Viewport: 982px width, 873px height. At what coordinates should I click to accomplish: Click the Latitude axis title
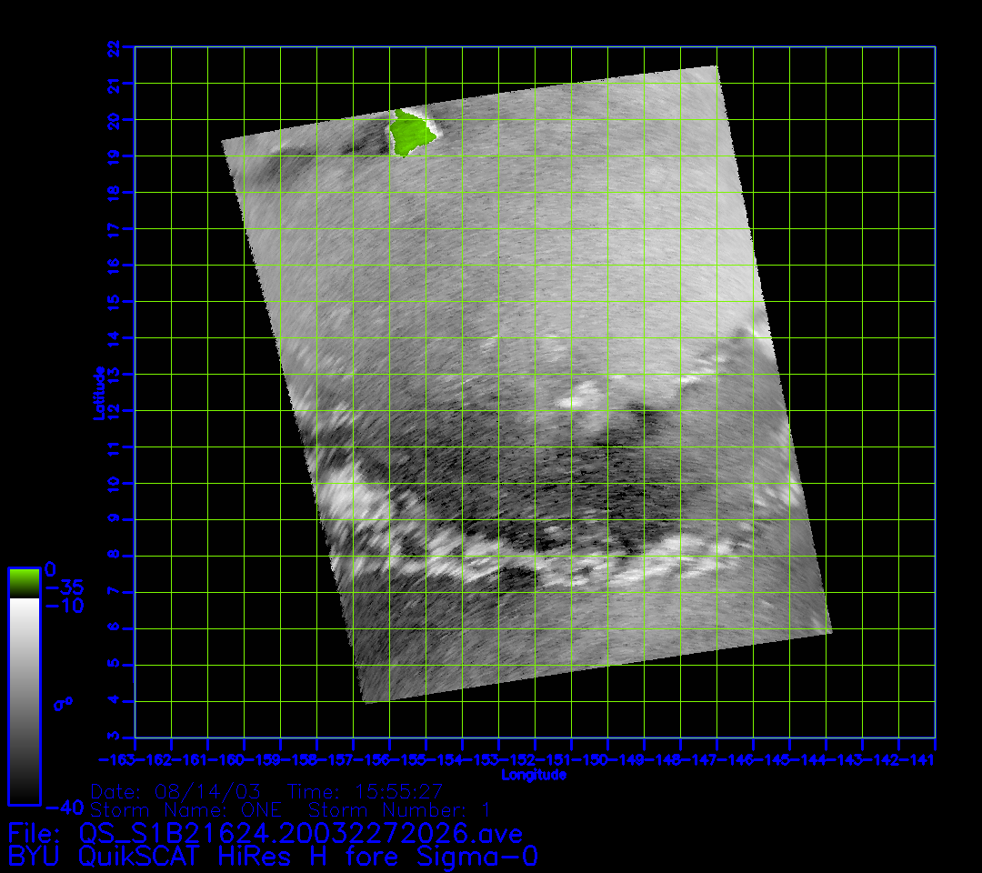[99, 392]
